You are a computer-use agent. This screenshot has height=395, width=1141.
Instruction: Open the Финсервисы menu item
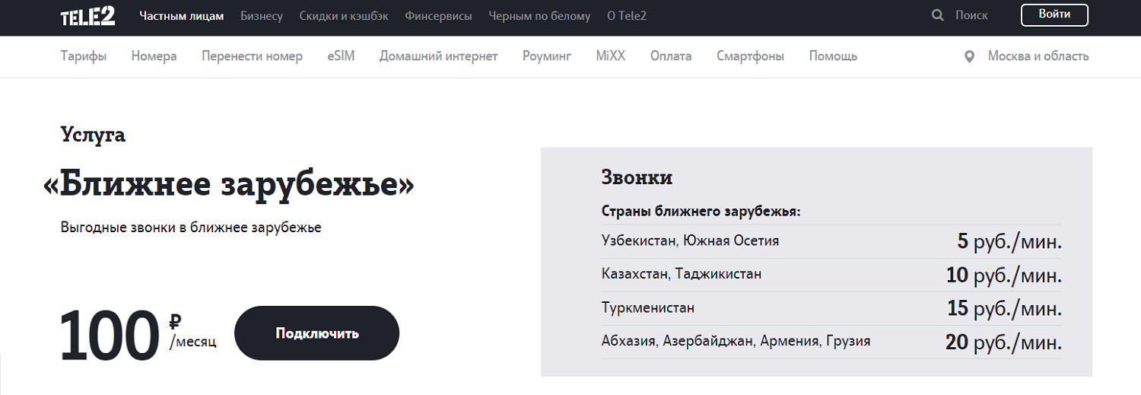click(438, 16)
